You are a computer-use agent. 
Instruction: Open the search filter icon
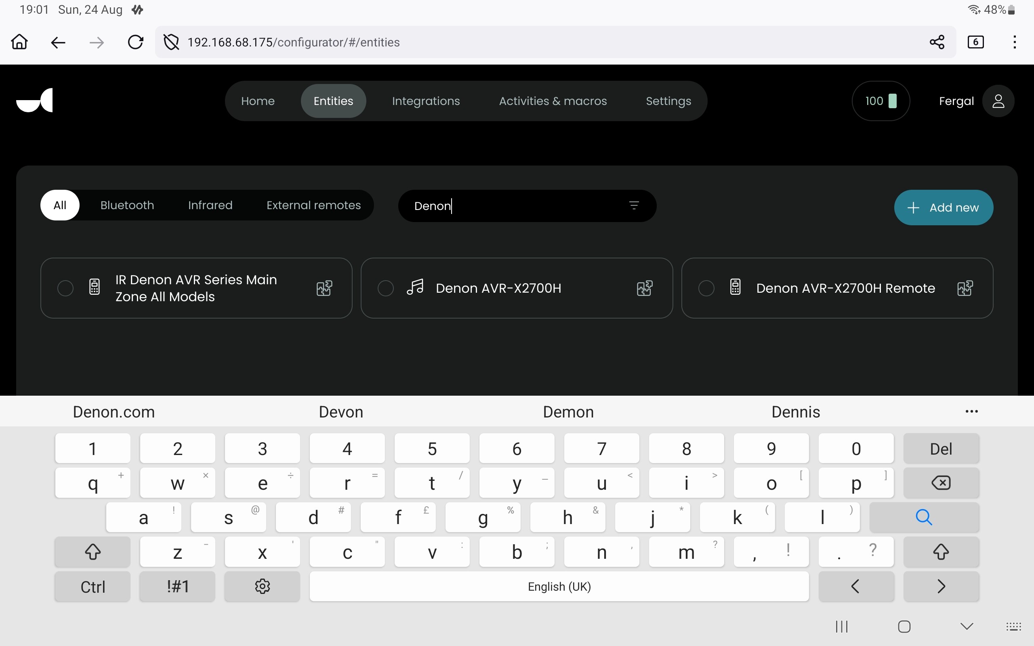(x=634, y=206)
